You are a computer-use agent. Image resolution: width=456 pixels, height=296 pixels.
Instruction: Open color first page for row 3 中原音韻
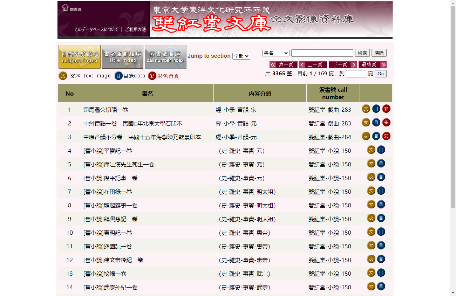point(386,136)
